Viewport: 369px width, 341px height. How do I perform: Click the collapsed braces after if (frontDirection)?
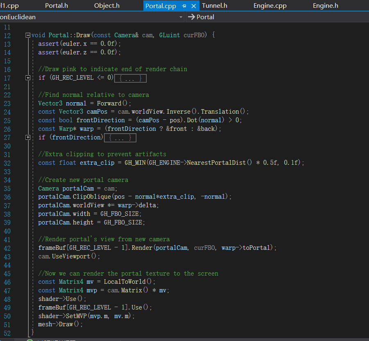click(120, 138)
